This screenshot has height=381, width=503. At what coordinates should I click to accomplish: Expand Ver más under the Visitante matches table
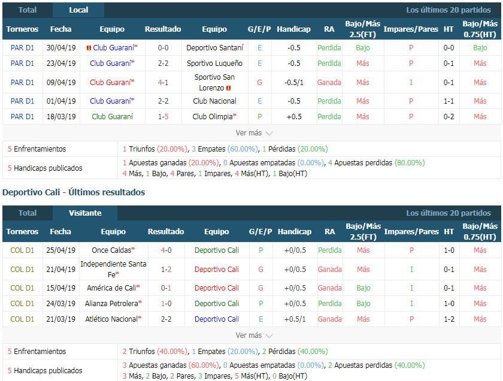coord(254,335)
